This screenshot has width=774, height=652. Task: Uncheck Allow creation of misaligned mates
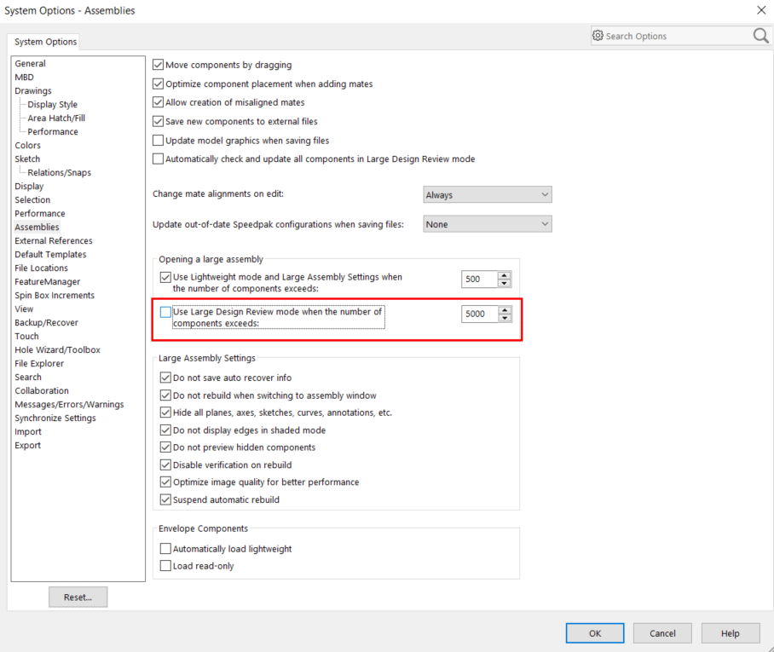(158, 102)
